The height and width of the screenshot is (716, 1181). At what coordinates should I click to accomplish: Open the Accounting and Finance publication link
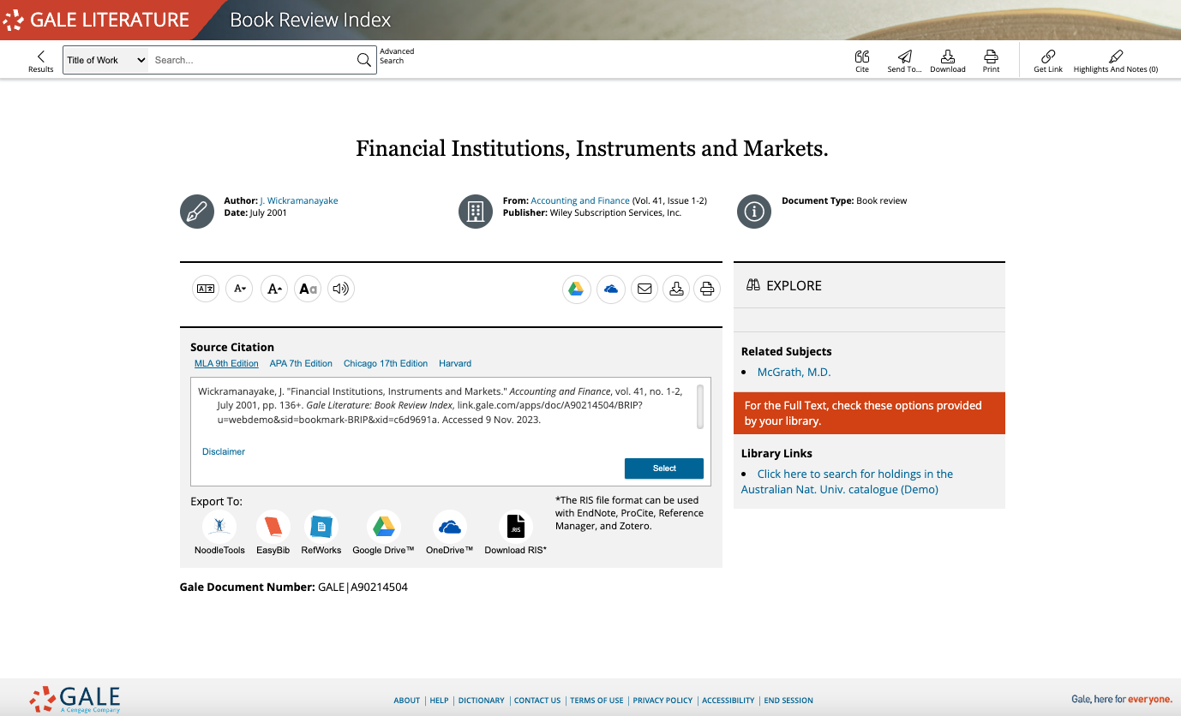pyautogui.click(x=580, y=200)
